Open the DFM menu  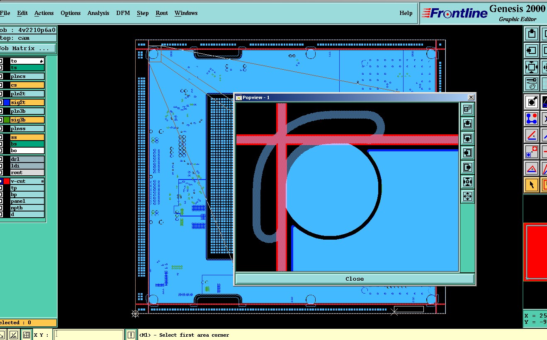pos(123,13)
